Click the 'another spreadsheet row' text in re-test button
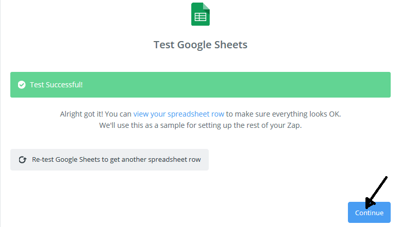 pyautogui.click(x=161, y=160)
